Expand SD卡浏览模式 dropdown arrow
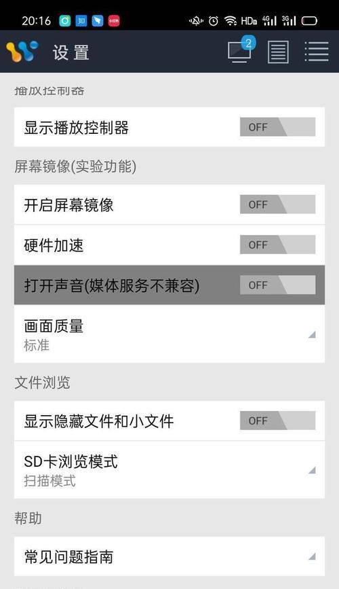This screenshot has width=339, height=589. 312,470
